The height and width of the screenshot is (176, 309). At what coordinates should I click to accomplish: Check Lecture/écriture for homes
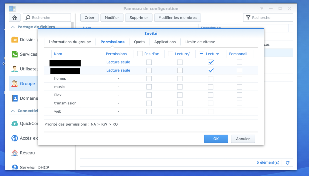point(180,78)
